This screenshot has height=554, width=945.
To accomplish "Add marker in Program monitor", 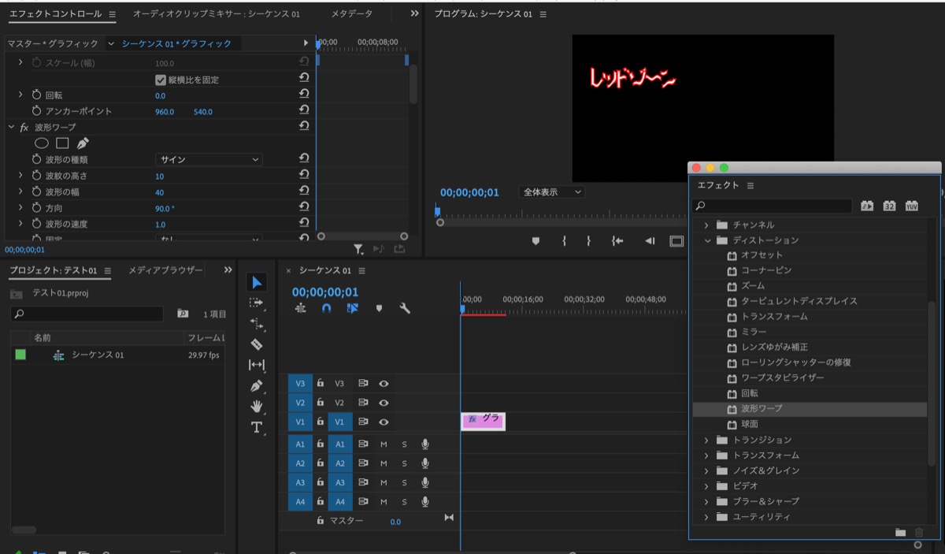I will click(x=535, y=241).
